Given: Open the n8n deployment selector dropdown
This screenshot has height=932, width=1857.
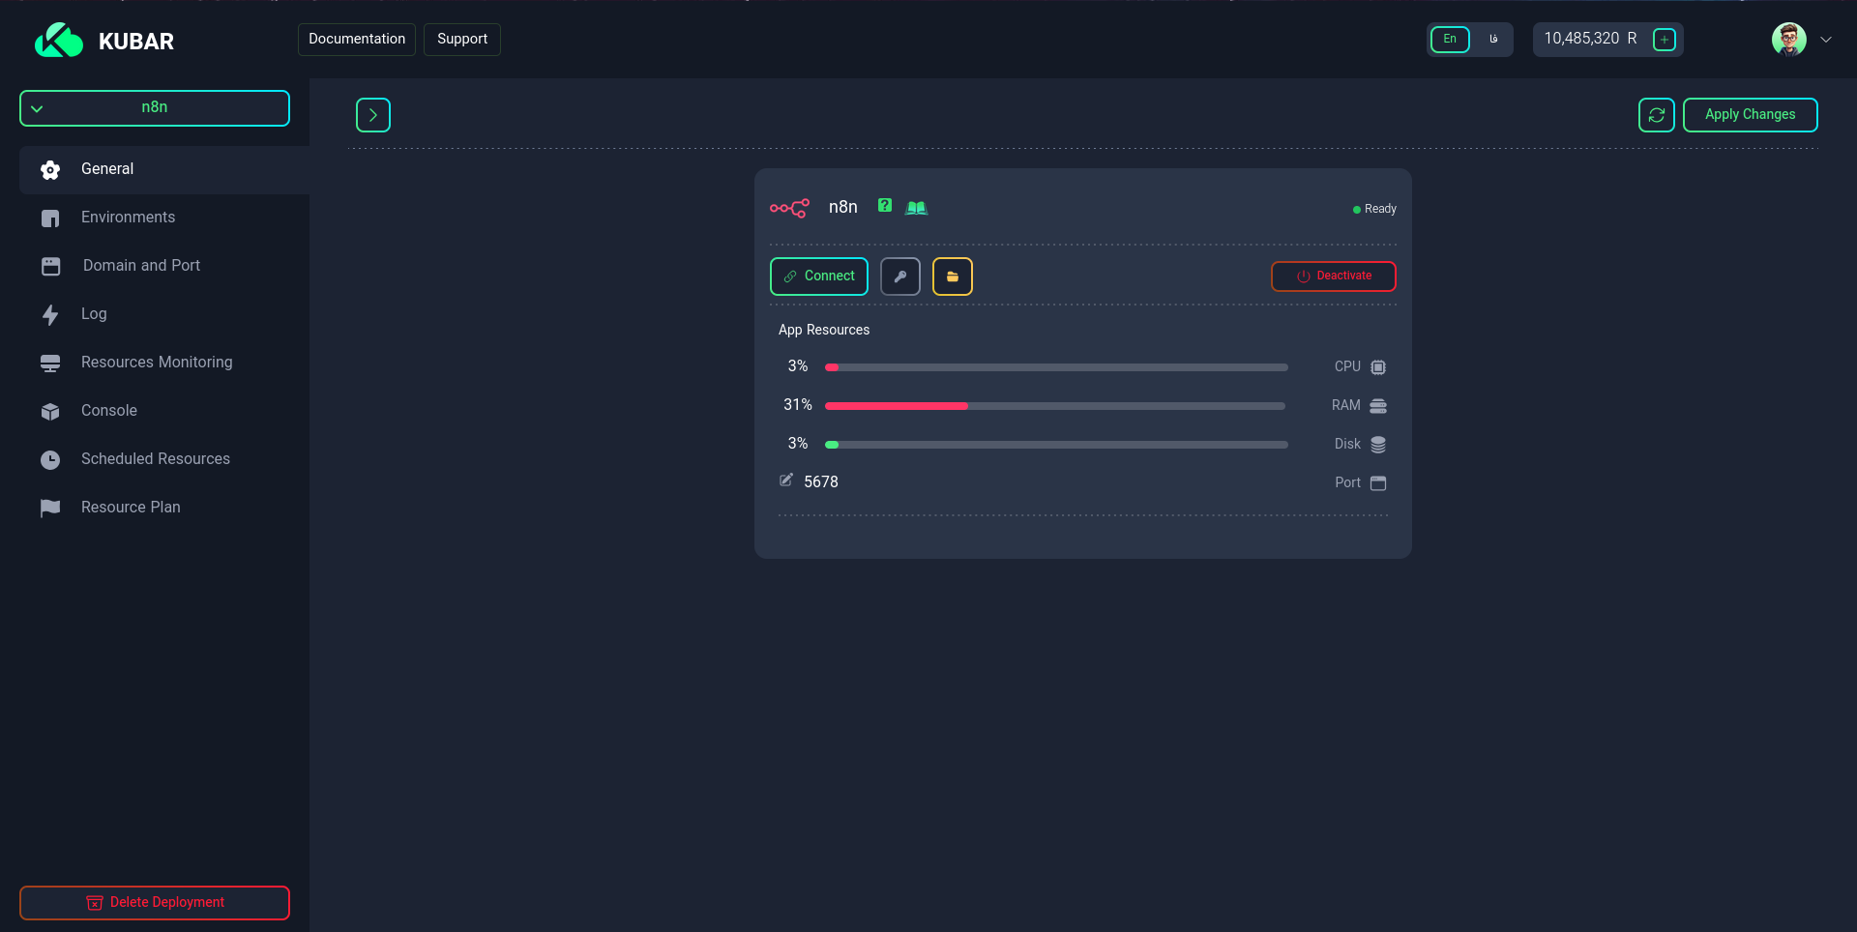Looking at the screenshot, I should click(x=155, y=108).
